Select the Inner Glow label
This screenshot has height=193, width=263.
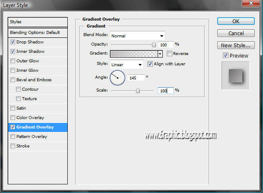pos(28,70)
